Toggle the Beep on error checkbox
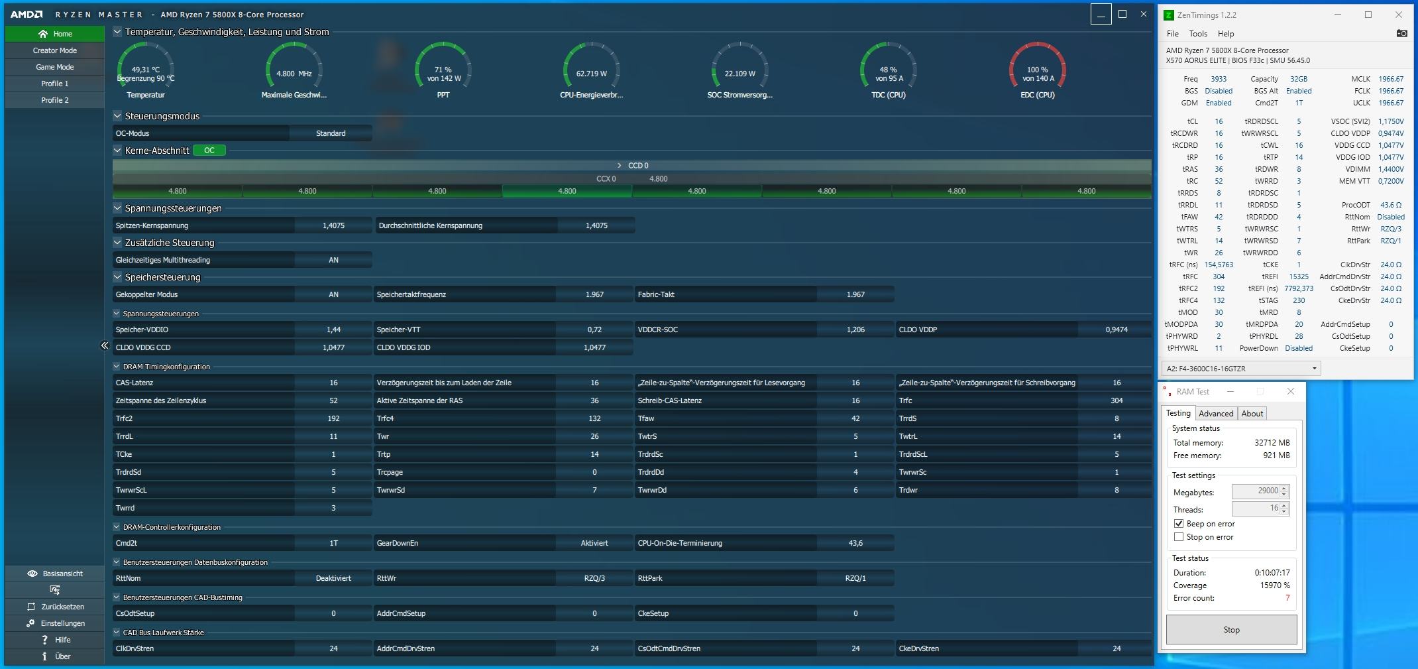The width and height of the screenshot is (1418, 669). [x=1179, y=524]
